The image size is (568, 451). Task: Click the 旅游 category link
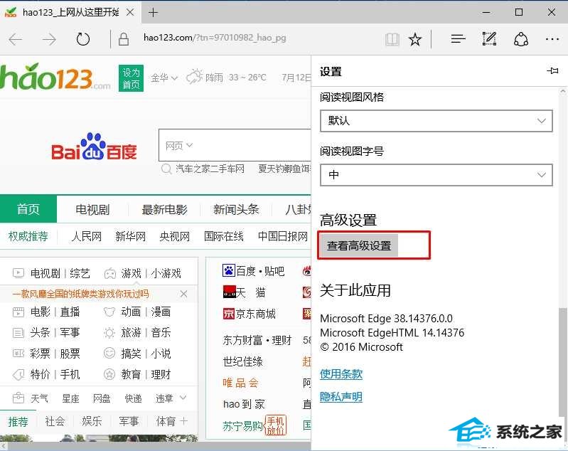[131, 332]
